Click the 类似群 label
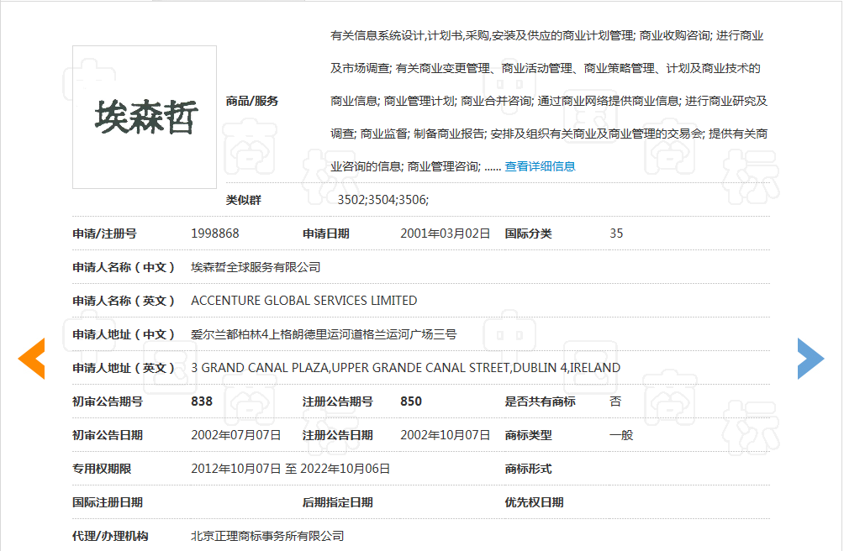 click(243, 200)
